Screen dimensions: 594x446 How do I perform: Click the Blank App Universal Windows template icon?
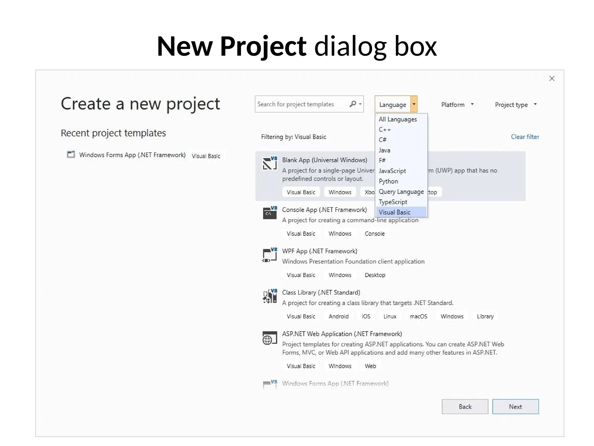(x=269, y=163)
